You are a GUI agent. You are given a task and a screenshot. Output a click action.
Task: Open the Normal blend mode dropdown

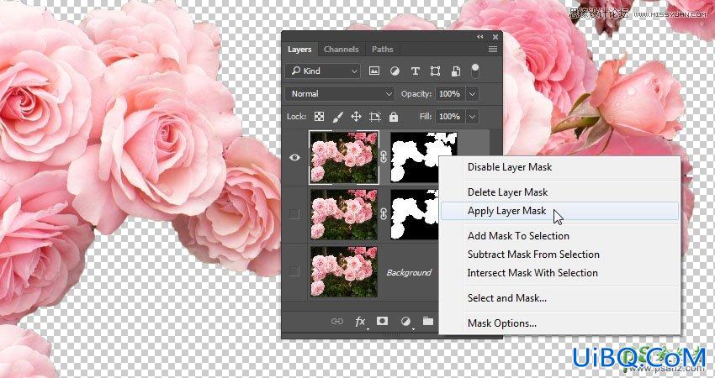[340, 94]
